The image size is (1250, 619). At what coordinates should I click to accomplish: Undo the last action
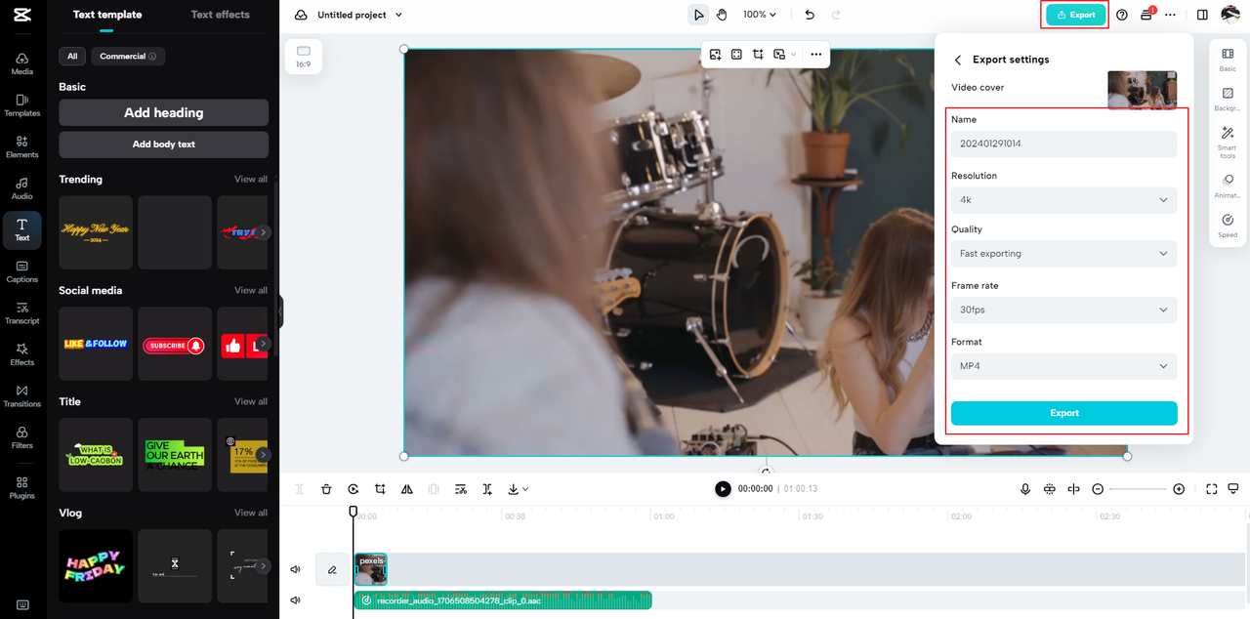click(x=810, y=15)
